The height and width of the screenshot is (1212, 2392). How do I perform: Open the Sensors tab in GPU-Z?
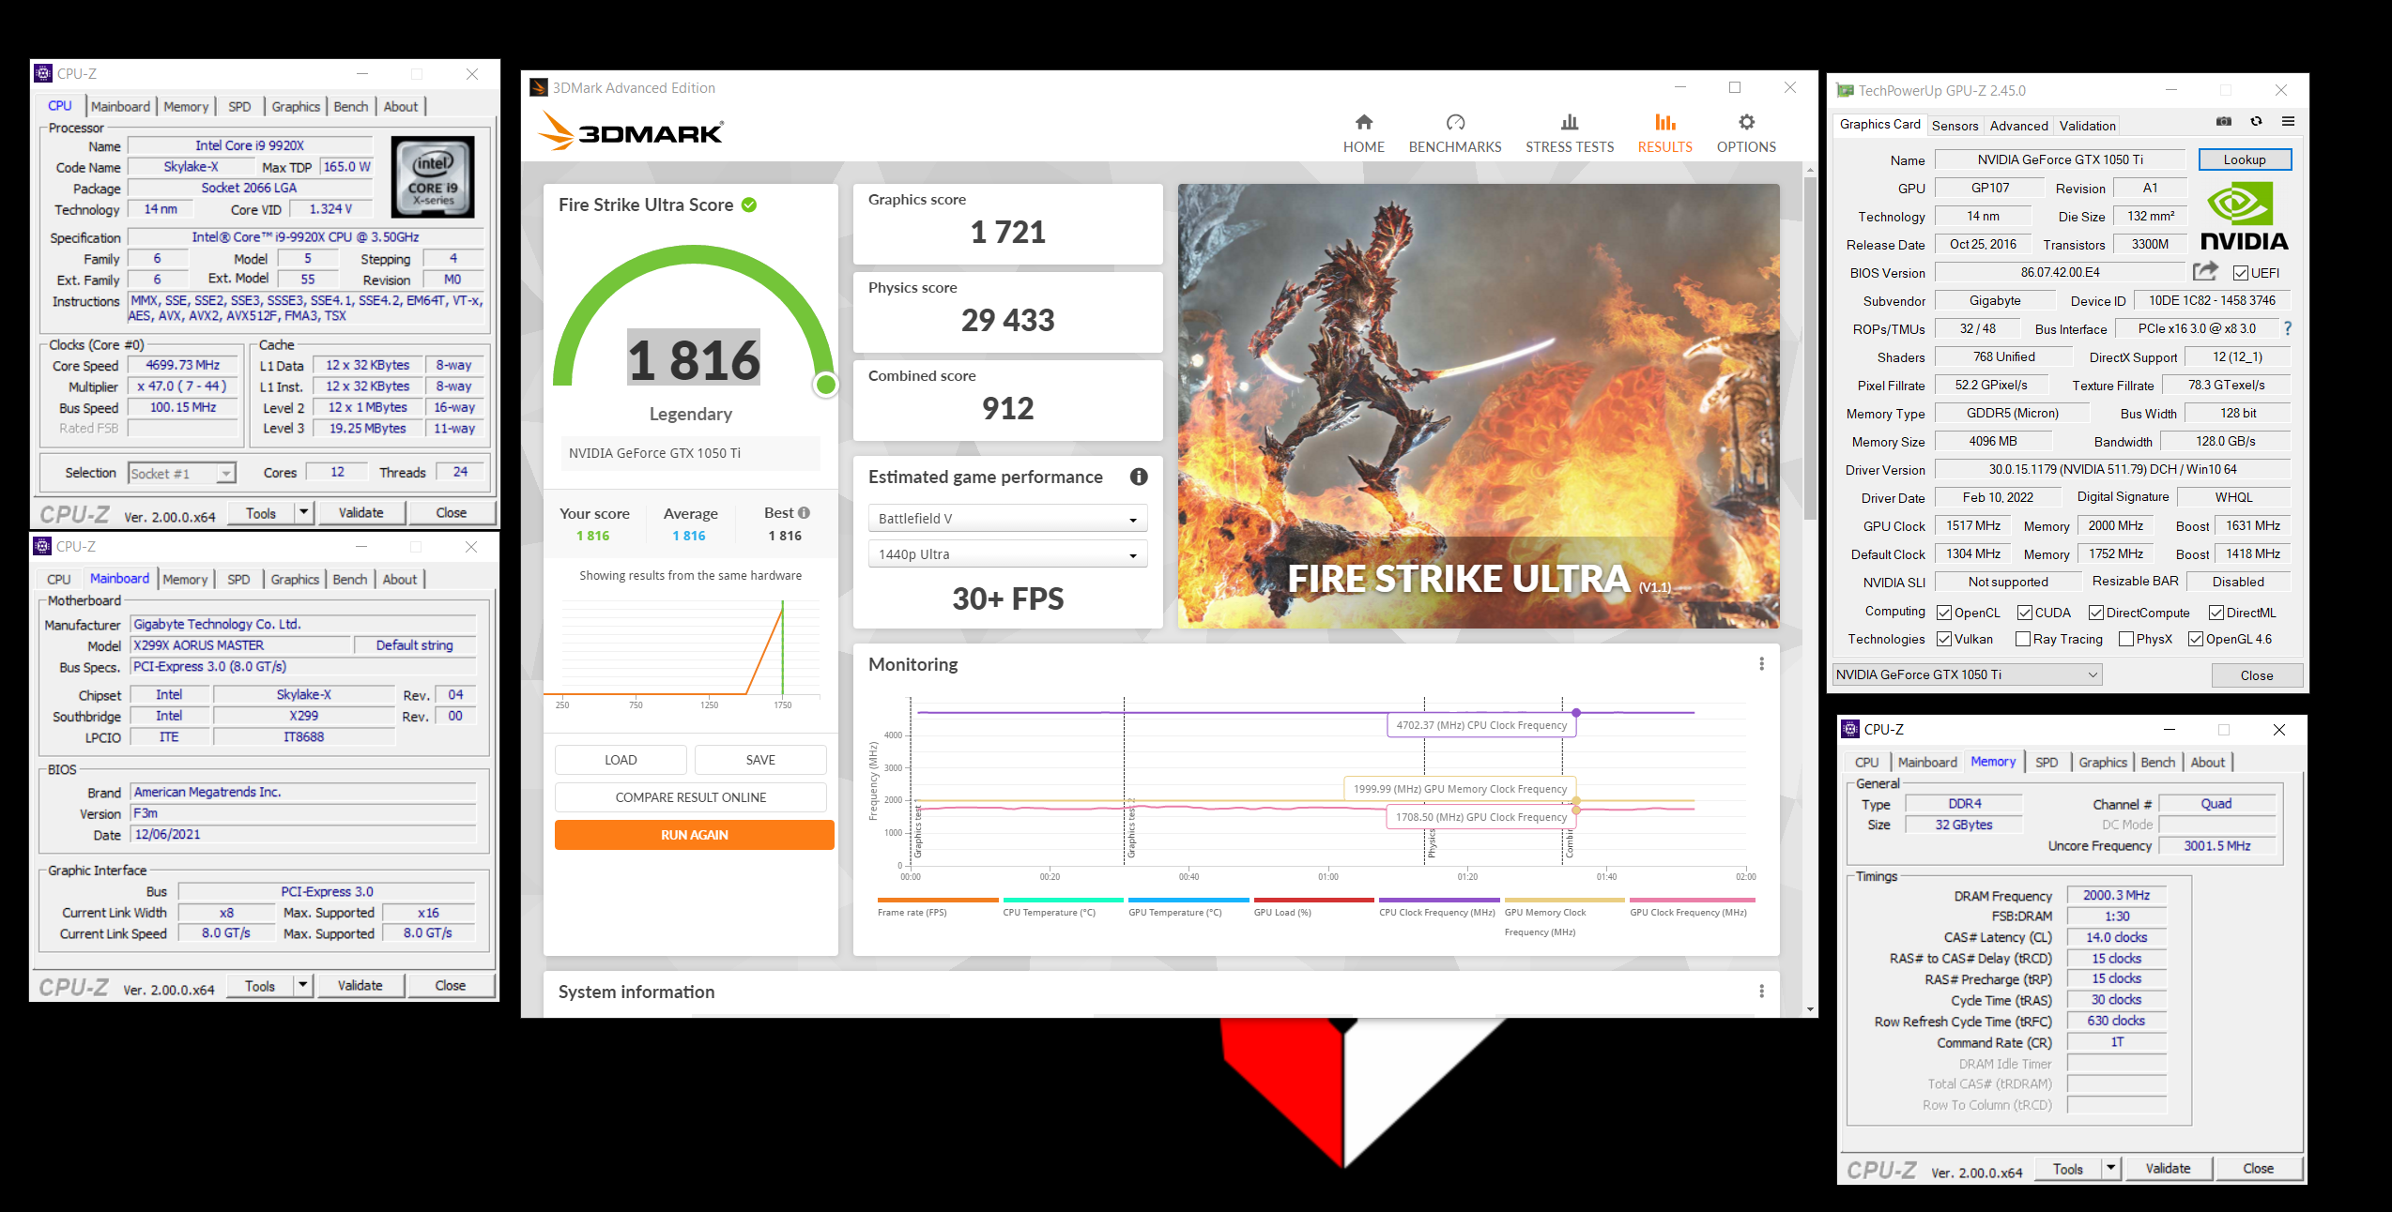[x=1955, y=126]
